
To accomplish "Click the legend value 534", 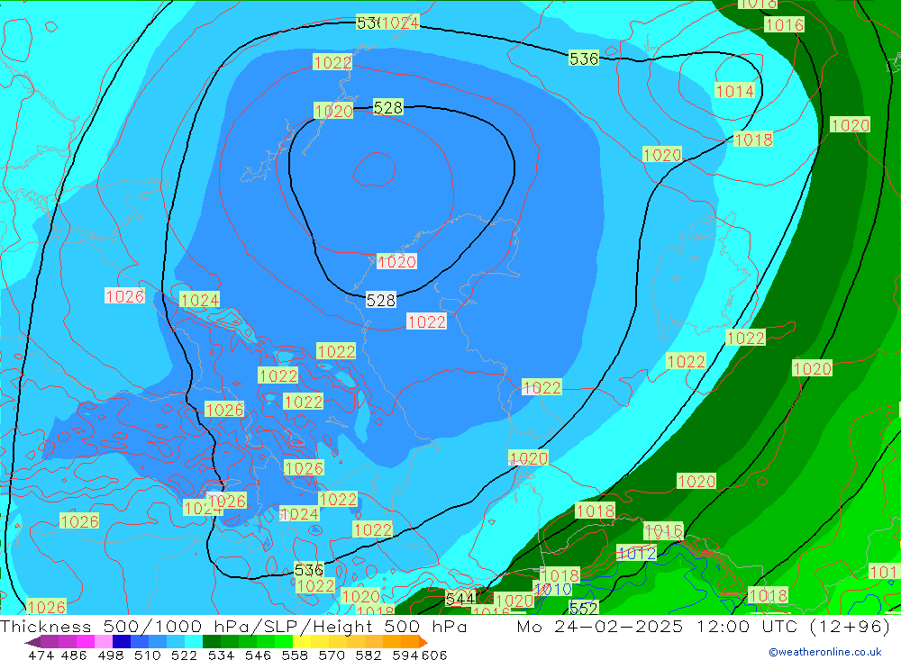I will pos(222,655).
